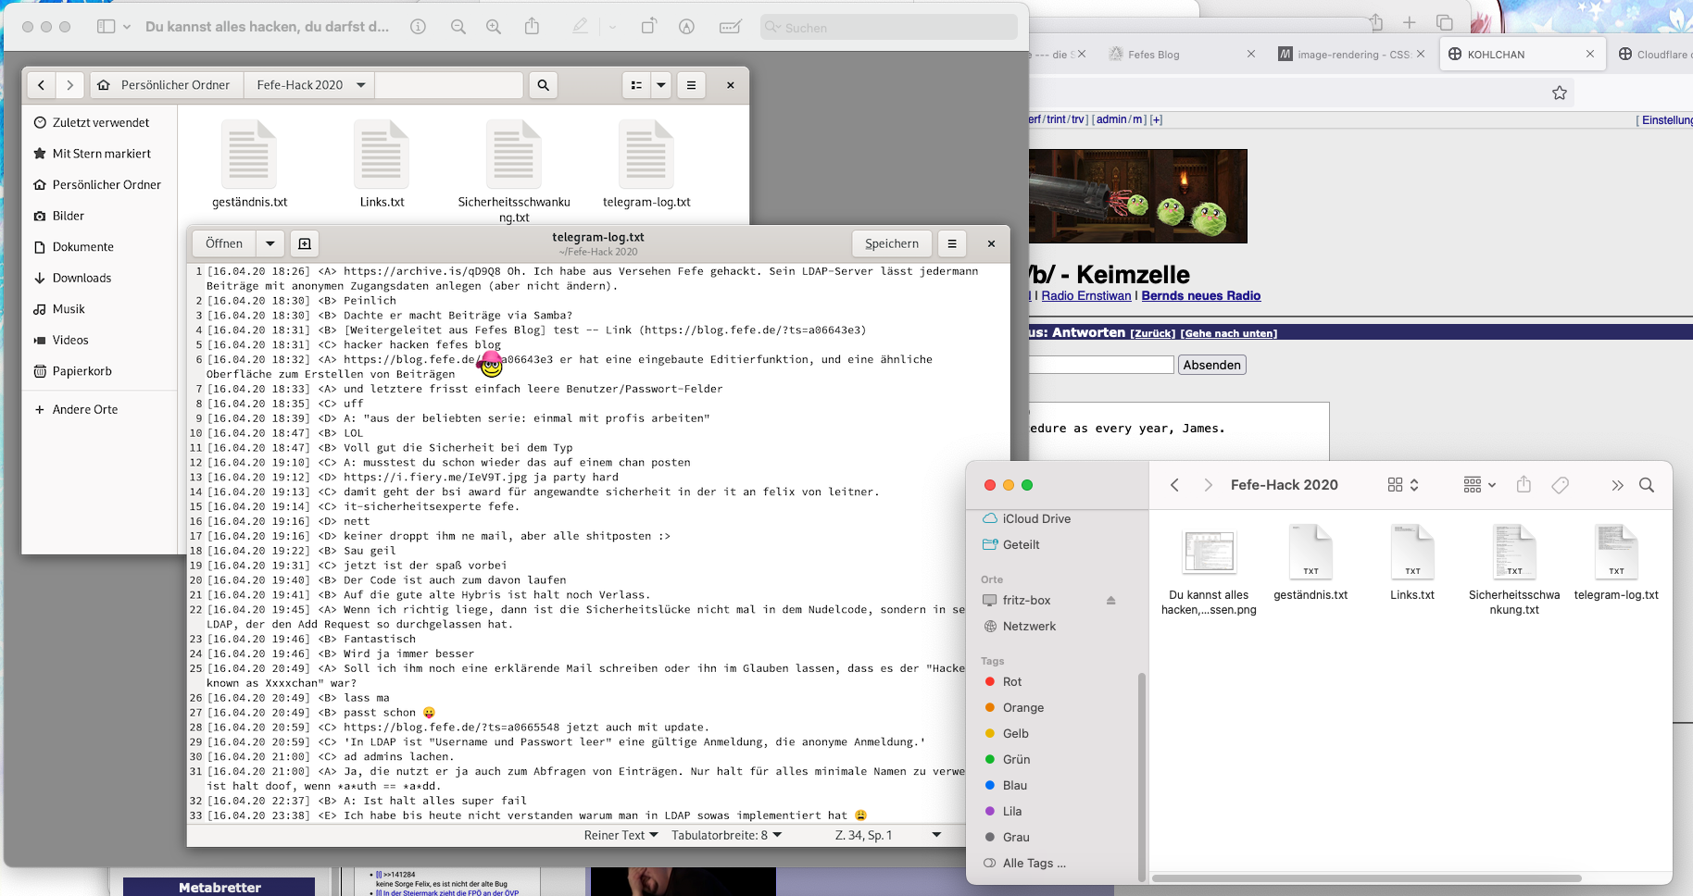1693x896 pixels.
Task: Show image info in Preview toolbar
Action: click(x=419, y=27)
